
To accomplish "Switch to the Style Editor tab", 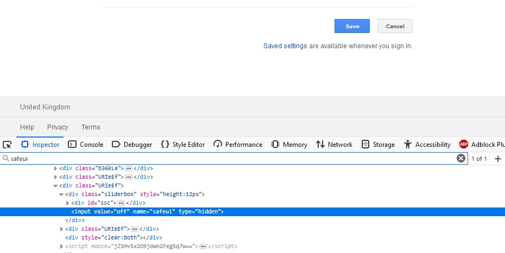I will [183, 145].
